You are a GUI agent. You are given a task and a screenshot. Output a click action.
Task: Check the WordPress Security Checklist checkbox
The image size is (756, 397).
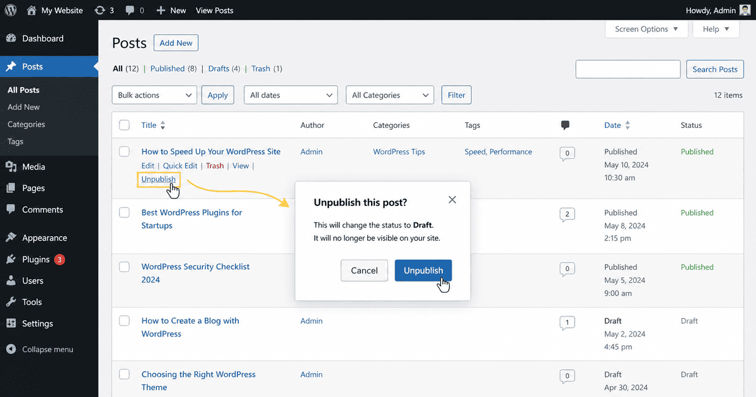[124, 267]
